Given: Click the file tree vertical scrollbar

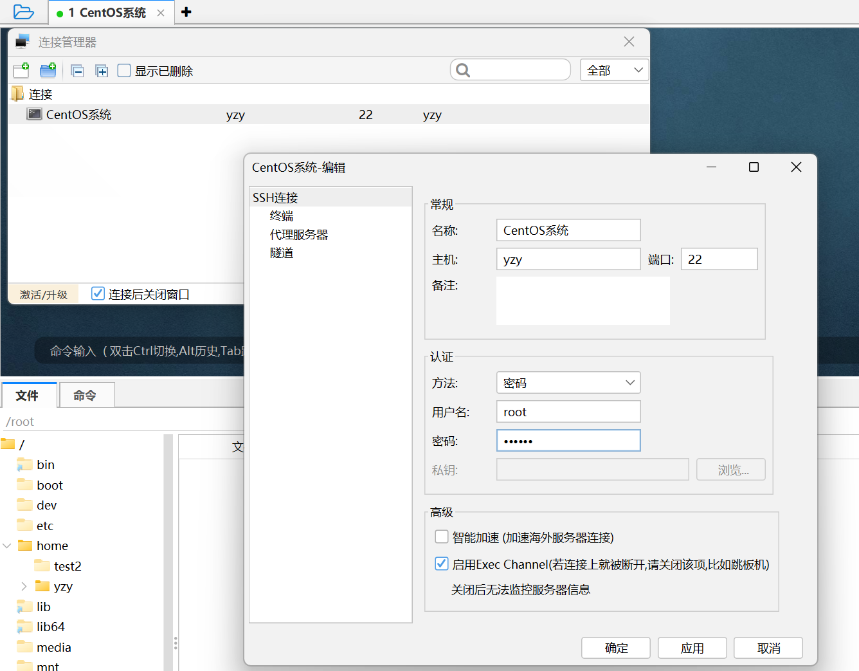Looking at the screenshot, I should point(168,553).
